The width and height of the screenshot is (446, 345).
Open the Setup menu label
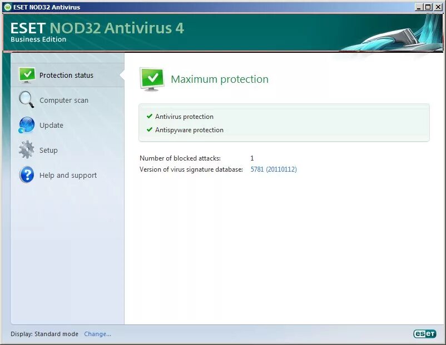pos(48,151)
